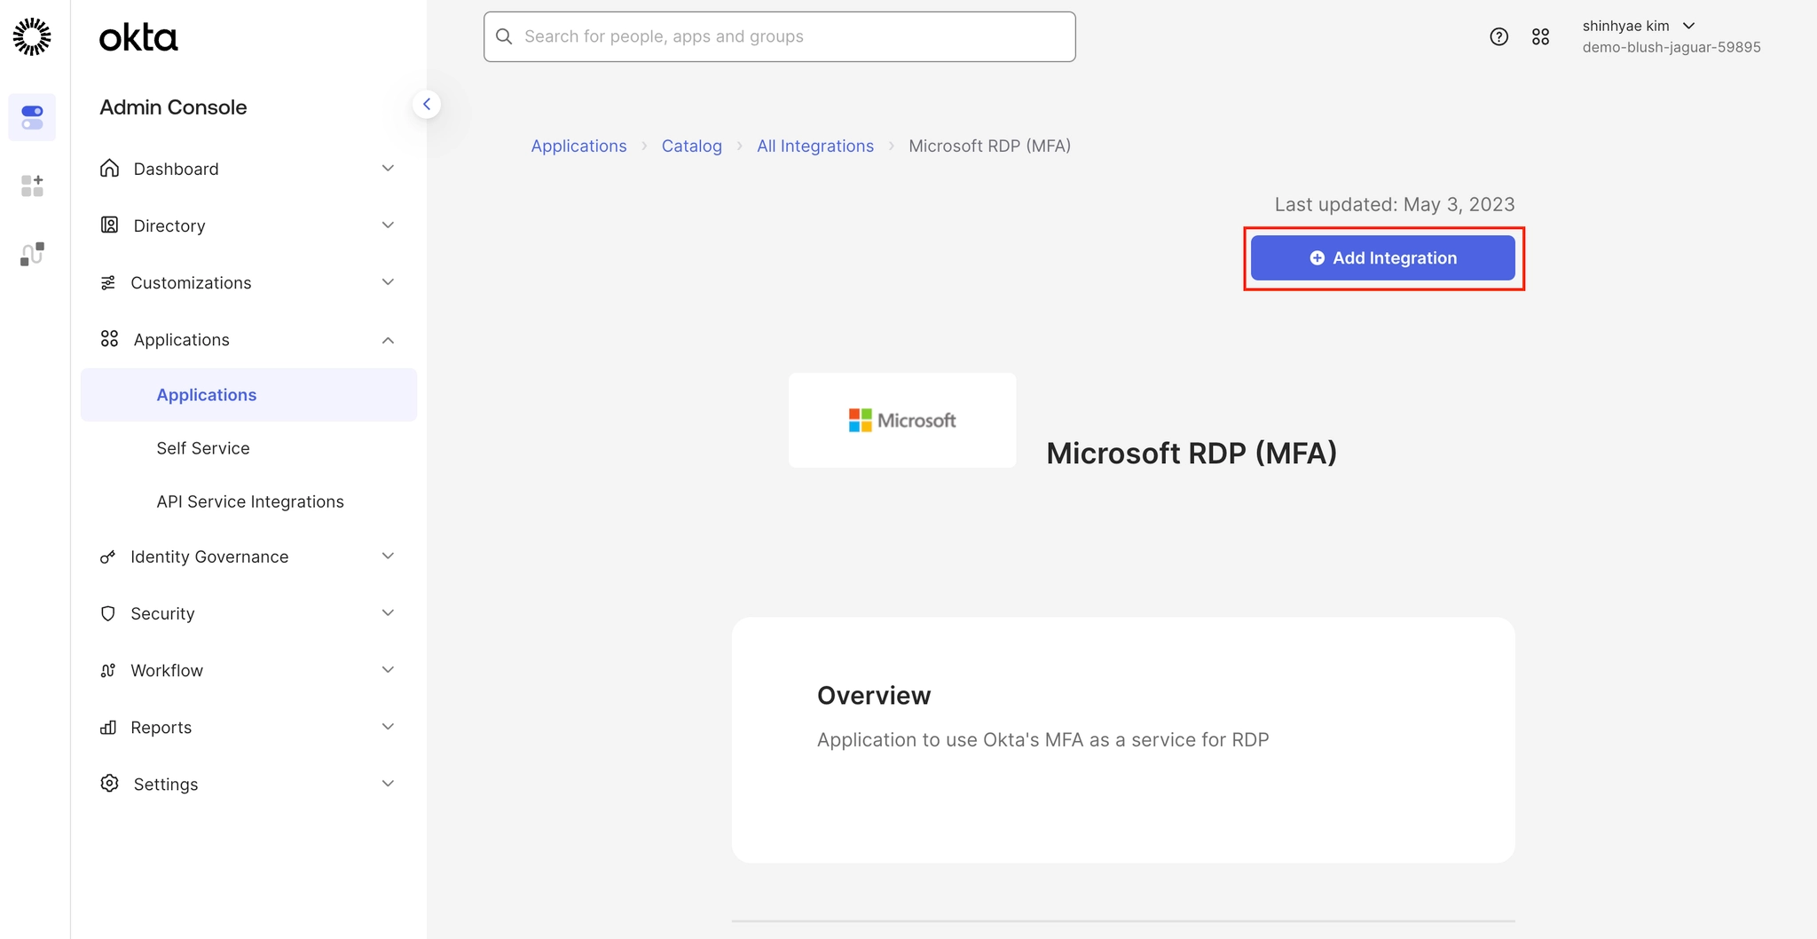Image resolution: width=1817 pixels, height=939 pixels.
Task: Expand the Workflow menu chevron
Action: pos(388,670)
